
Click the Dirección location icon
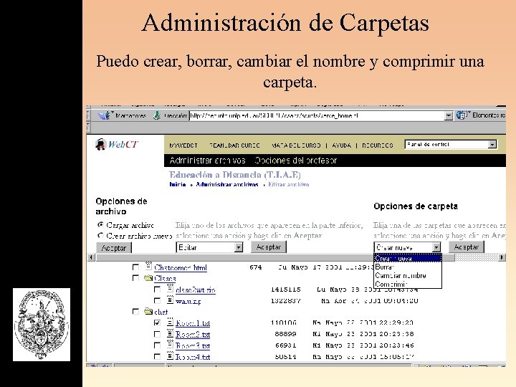157,115
